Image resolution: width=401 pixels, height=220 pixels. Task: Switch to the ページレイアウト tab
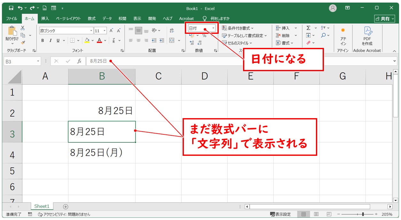pyautogui.click(x=68, y=19)
